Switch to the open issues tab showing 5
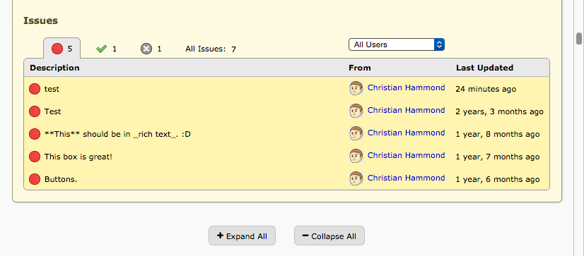 (62, 48)
